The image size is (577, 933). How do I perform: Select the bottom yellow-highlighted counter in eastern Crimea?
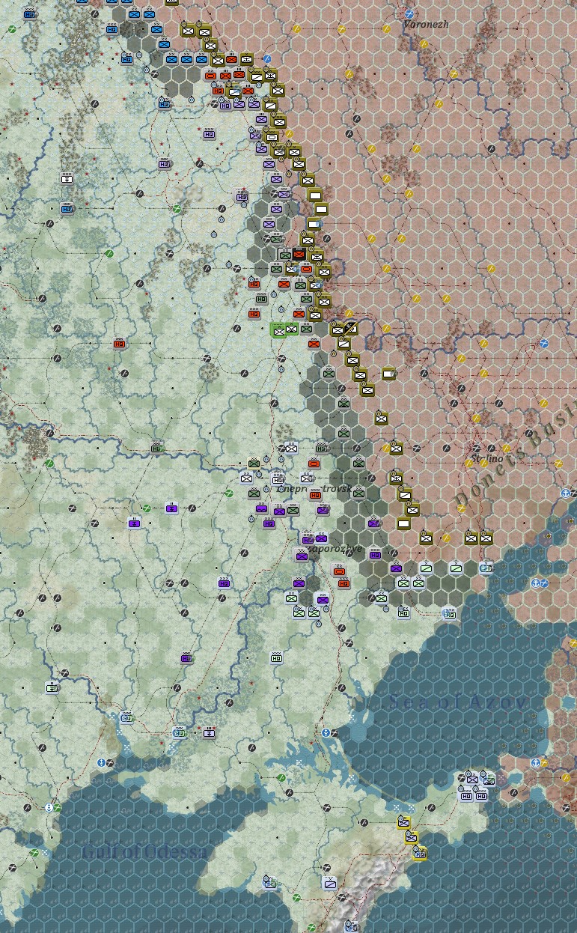[x=419, y=851]
